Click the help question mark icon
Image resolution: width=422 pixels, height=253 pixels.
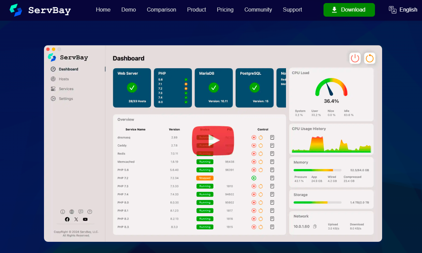90,212
